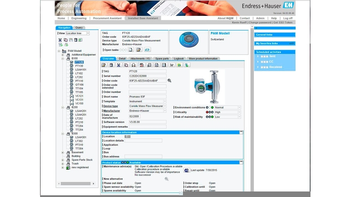
Task: Expand the Received scheduled activities
Action: pyautogui.click(x=258, y=67)
